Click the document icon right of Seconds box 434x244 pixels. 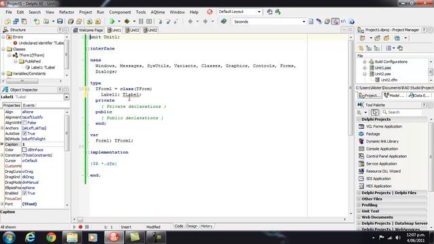(311, 22)
